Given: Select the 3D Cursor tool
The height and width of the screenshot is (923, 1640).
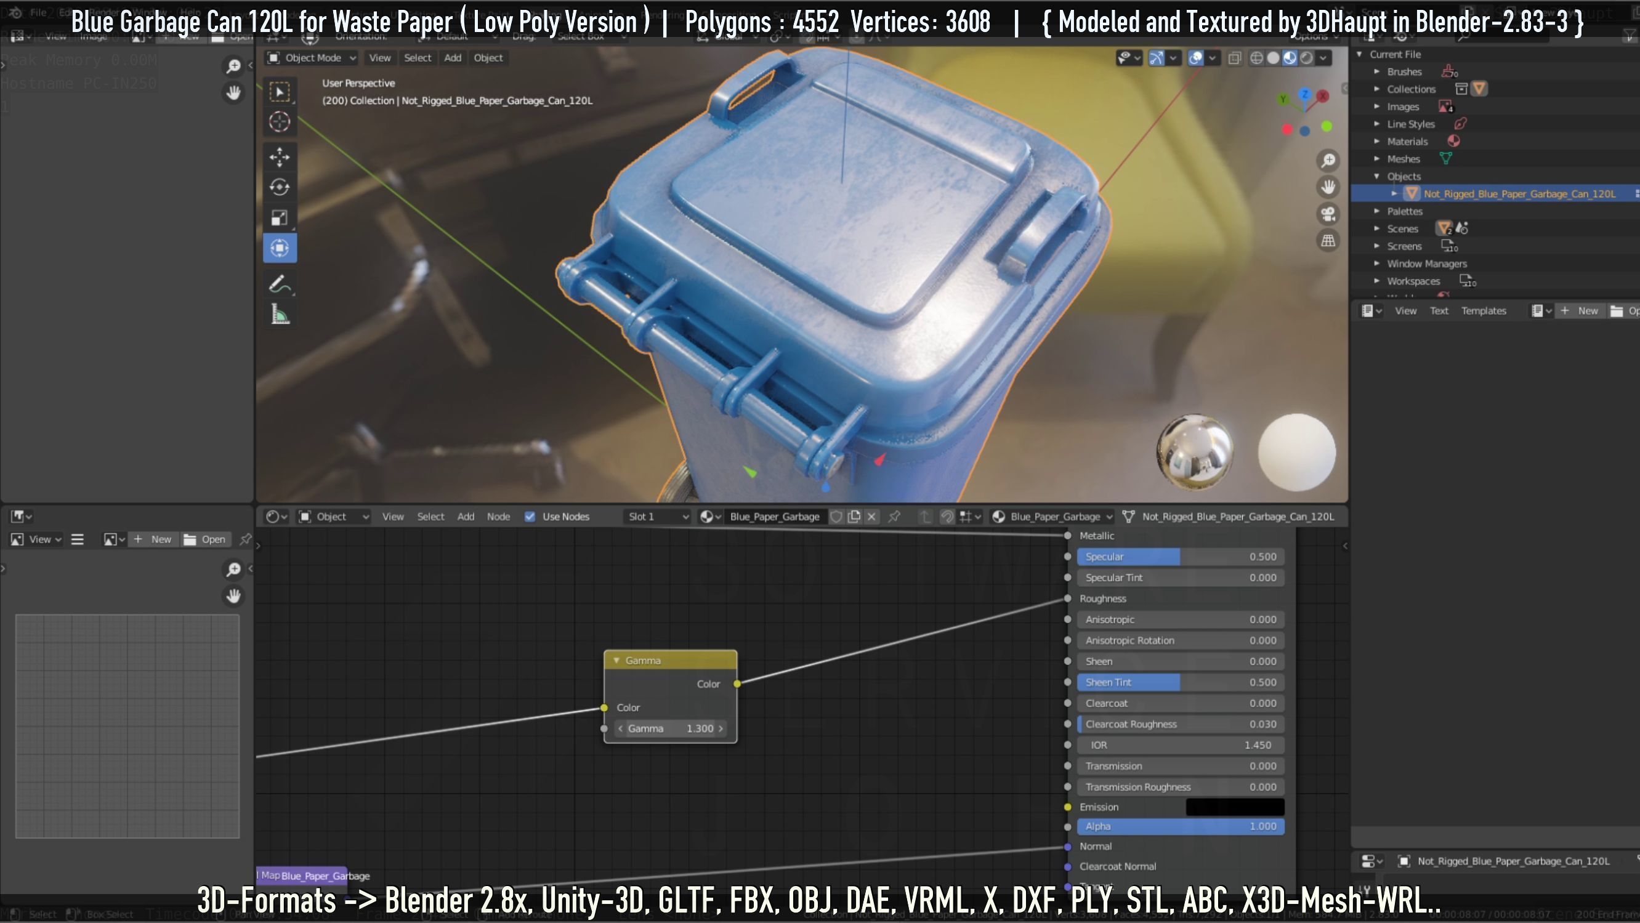Looking at the screenshot, I should coord(280,121).
